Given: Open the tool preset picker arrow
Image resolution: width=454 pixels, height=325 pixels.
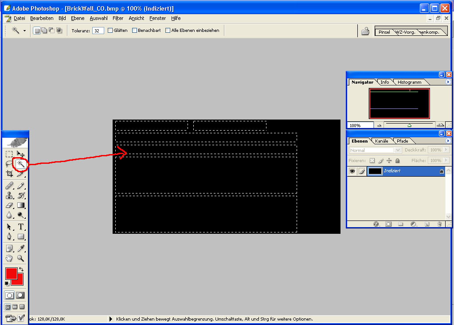Looking at the screenshot, I should pyautogui.click(x=25, y=31).
